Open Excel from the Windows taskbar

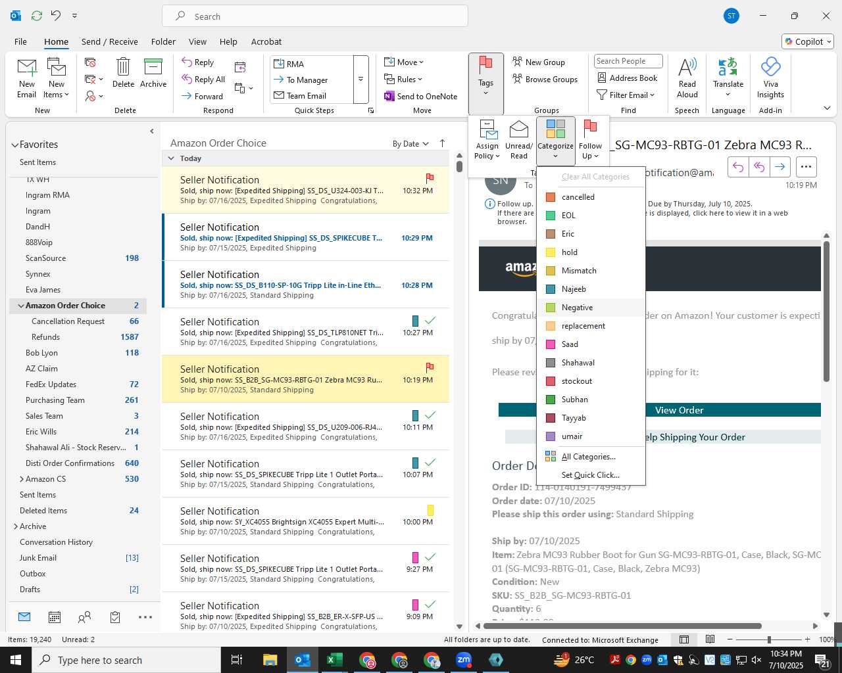pyautogui.click(x=335, y=660)
